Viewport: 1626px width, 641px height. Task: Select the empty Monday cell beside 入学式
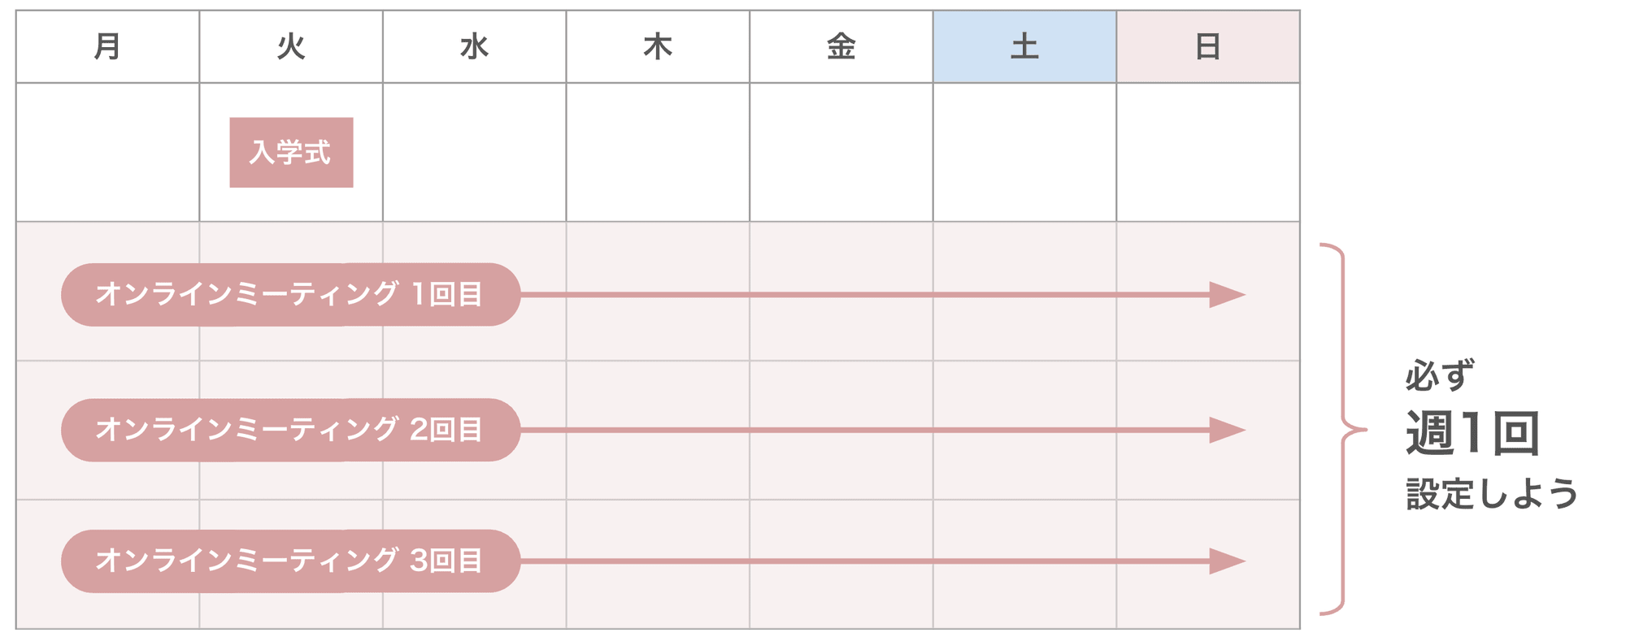107,152
